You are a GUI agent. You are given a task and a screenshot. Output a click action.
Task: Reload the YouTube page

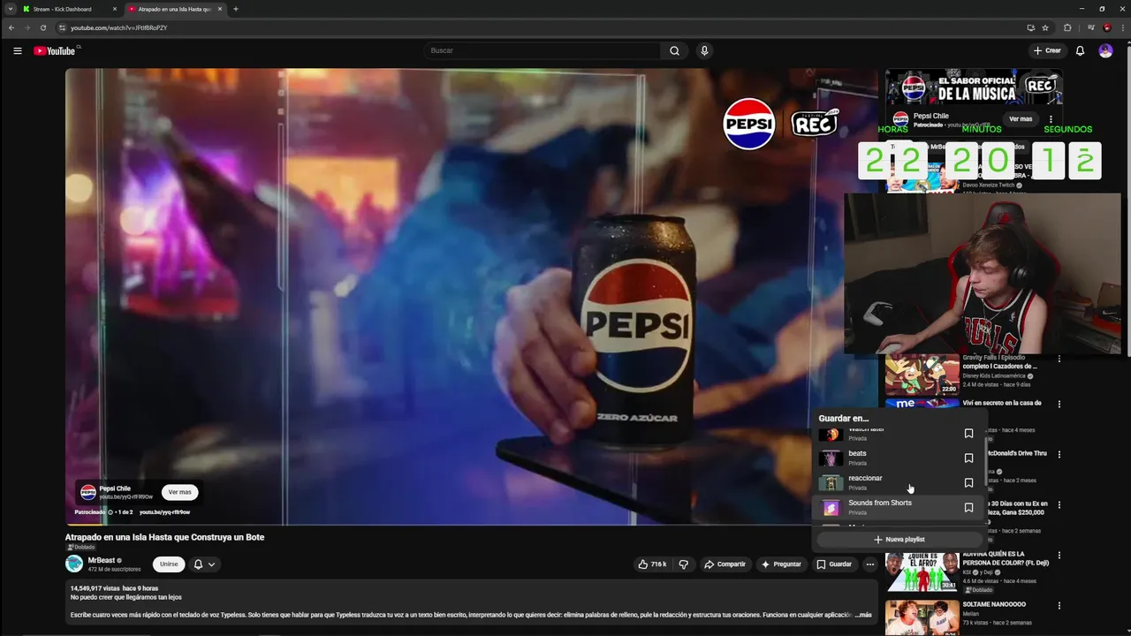tap(43, 27)
